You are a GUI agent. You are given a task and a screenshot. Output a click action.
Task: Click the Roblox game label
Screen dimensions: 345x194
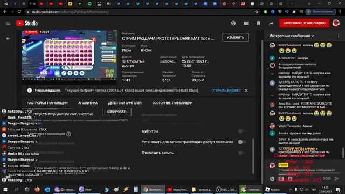click(x=146, y=50)
